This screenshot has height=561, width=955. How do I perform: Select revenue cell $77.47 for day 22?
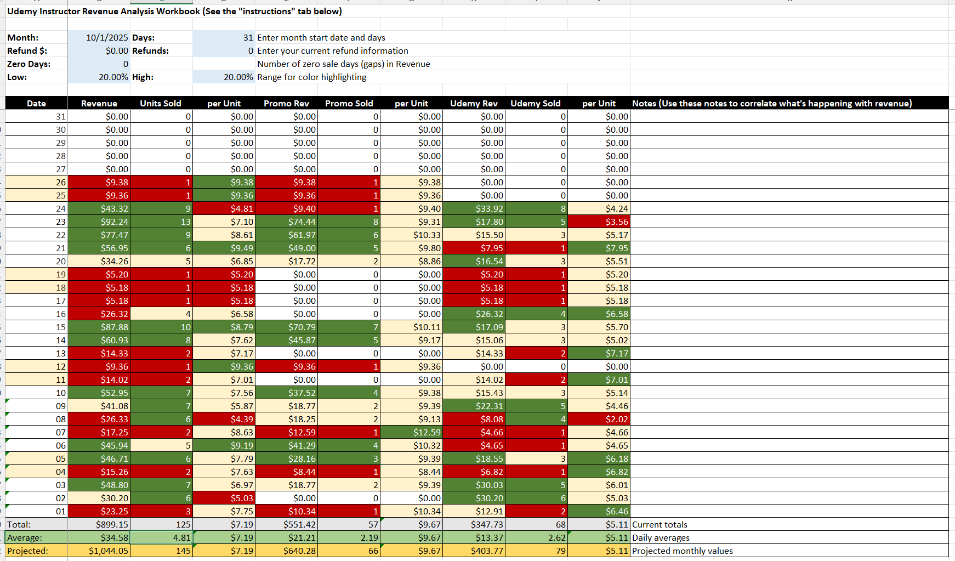click(x=99, y=235)
